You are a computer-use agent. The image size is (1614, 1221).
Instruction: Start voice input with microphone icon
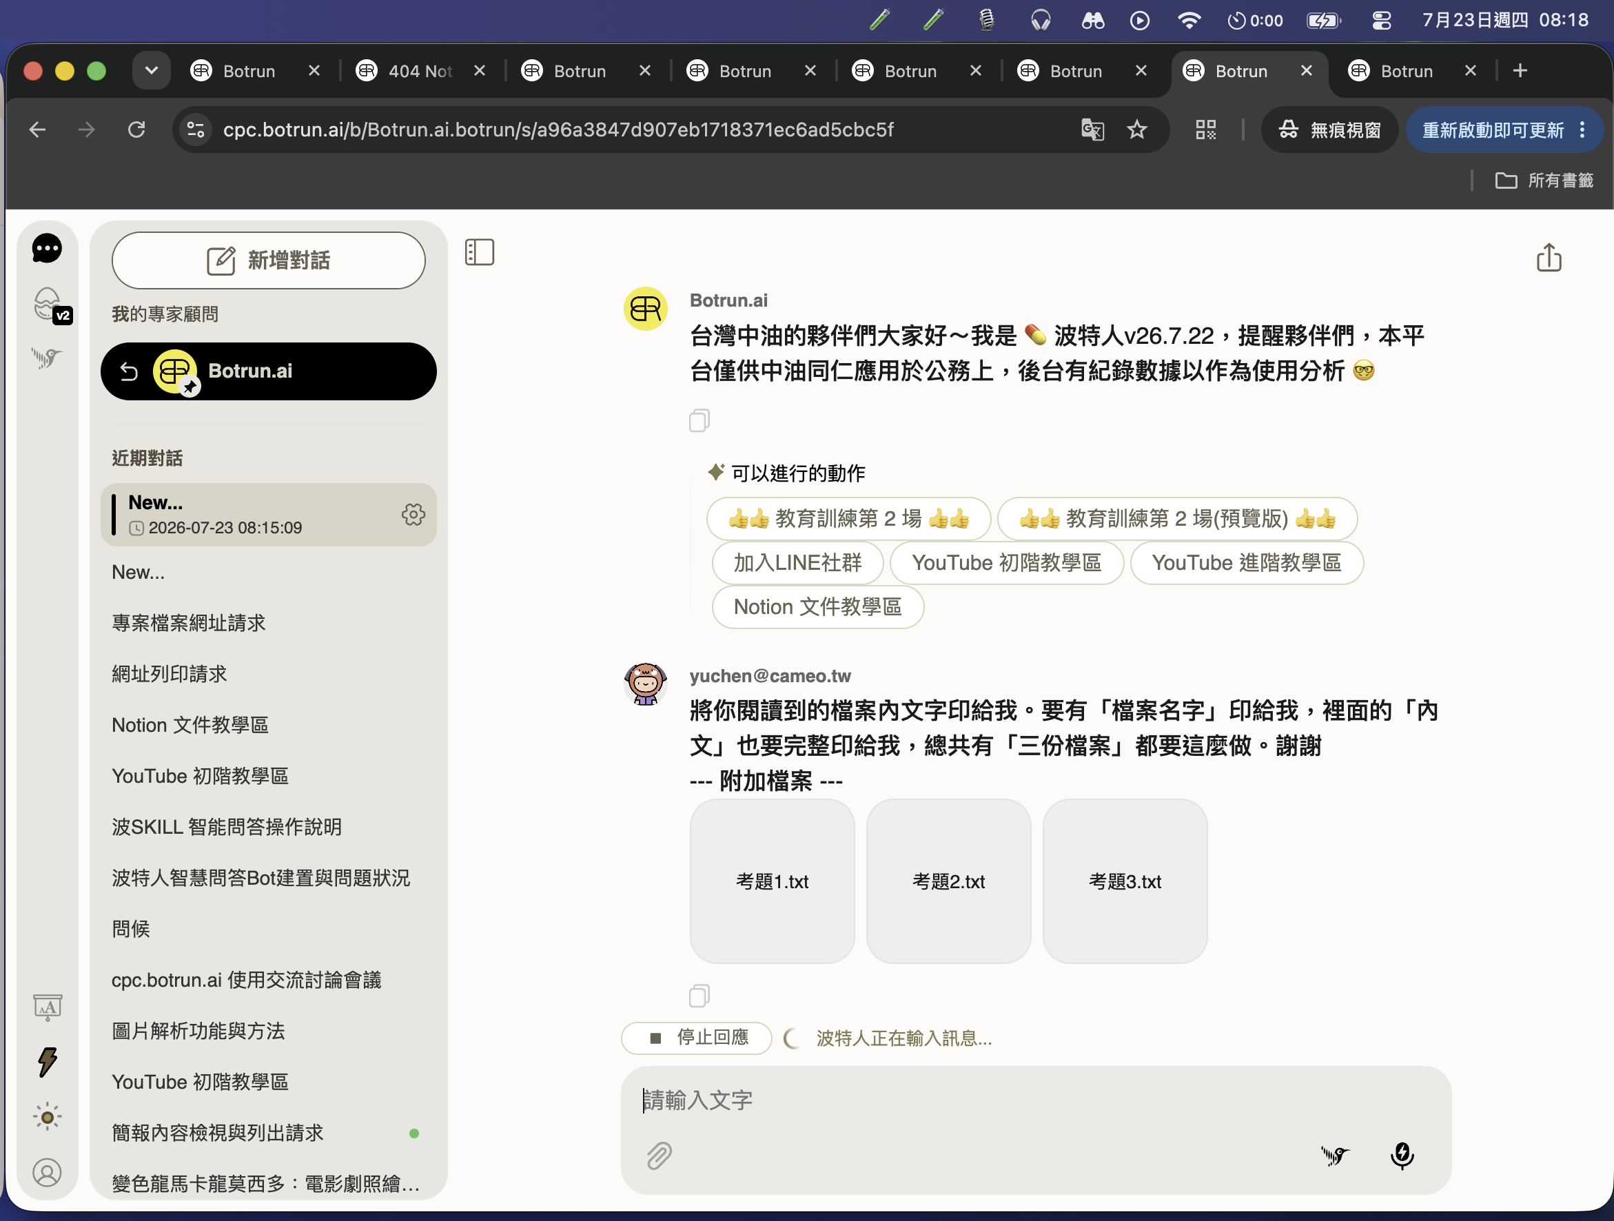pos(1402,1156)
